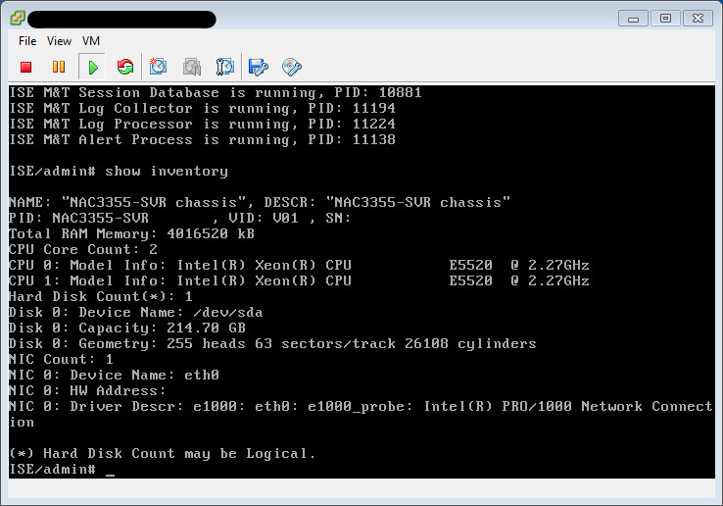Click the '(*) Hard Disk Count may be Logical.' note
This screenshot has height=506, width=723.
(163, 454)
